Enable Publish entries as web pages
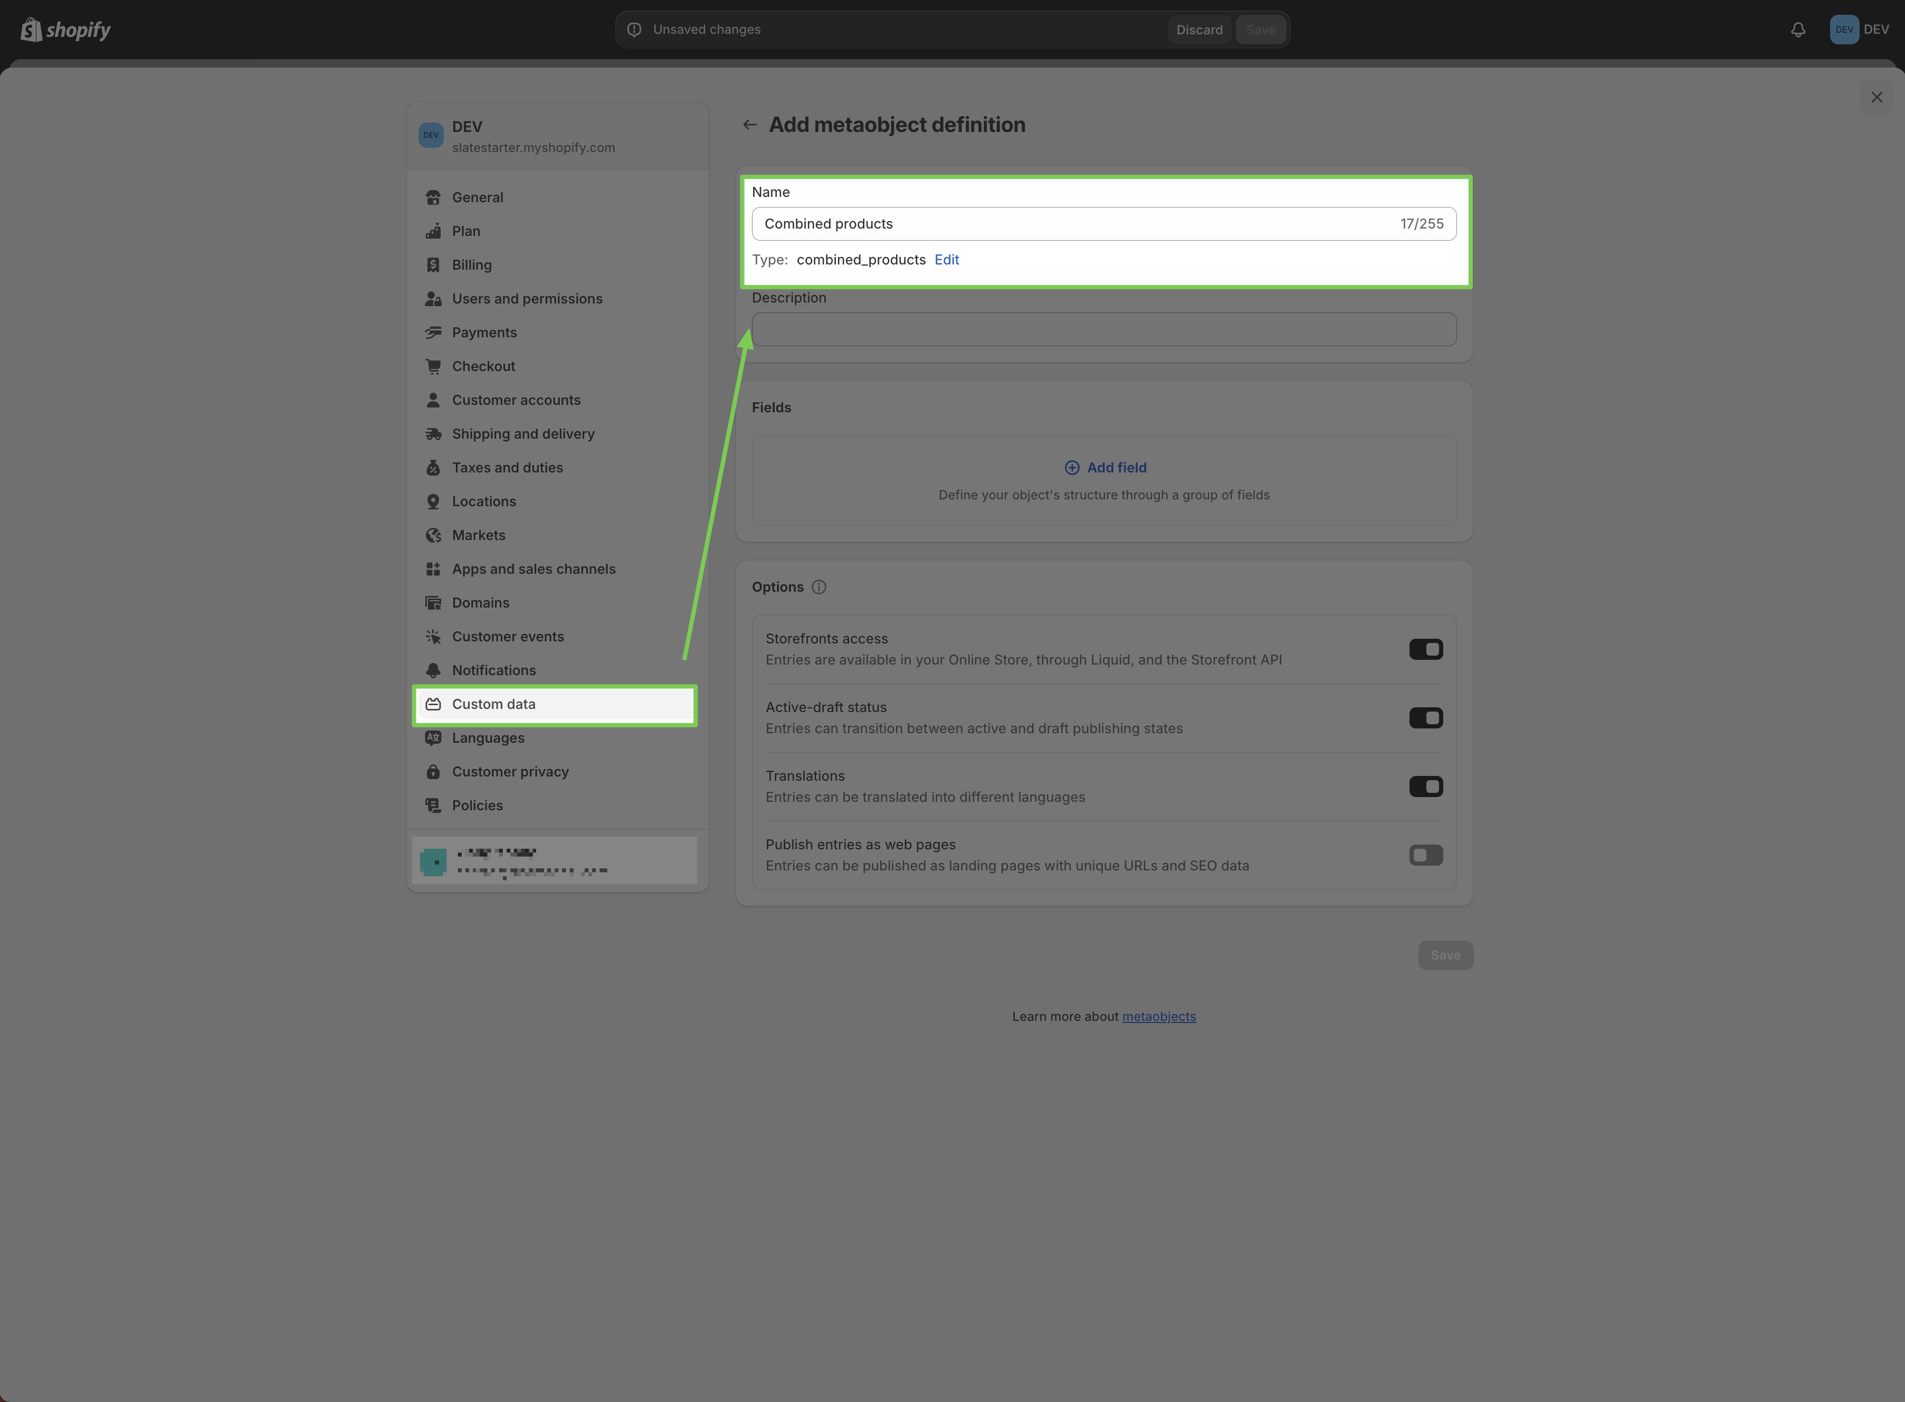 pos(1426,856)
